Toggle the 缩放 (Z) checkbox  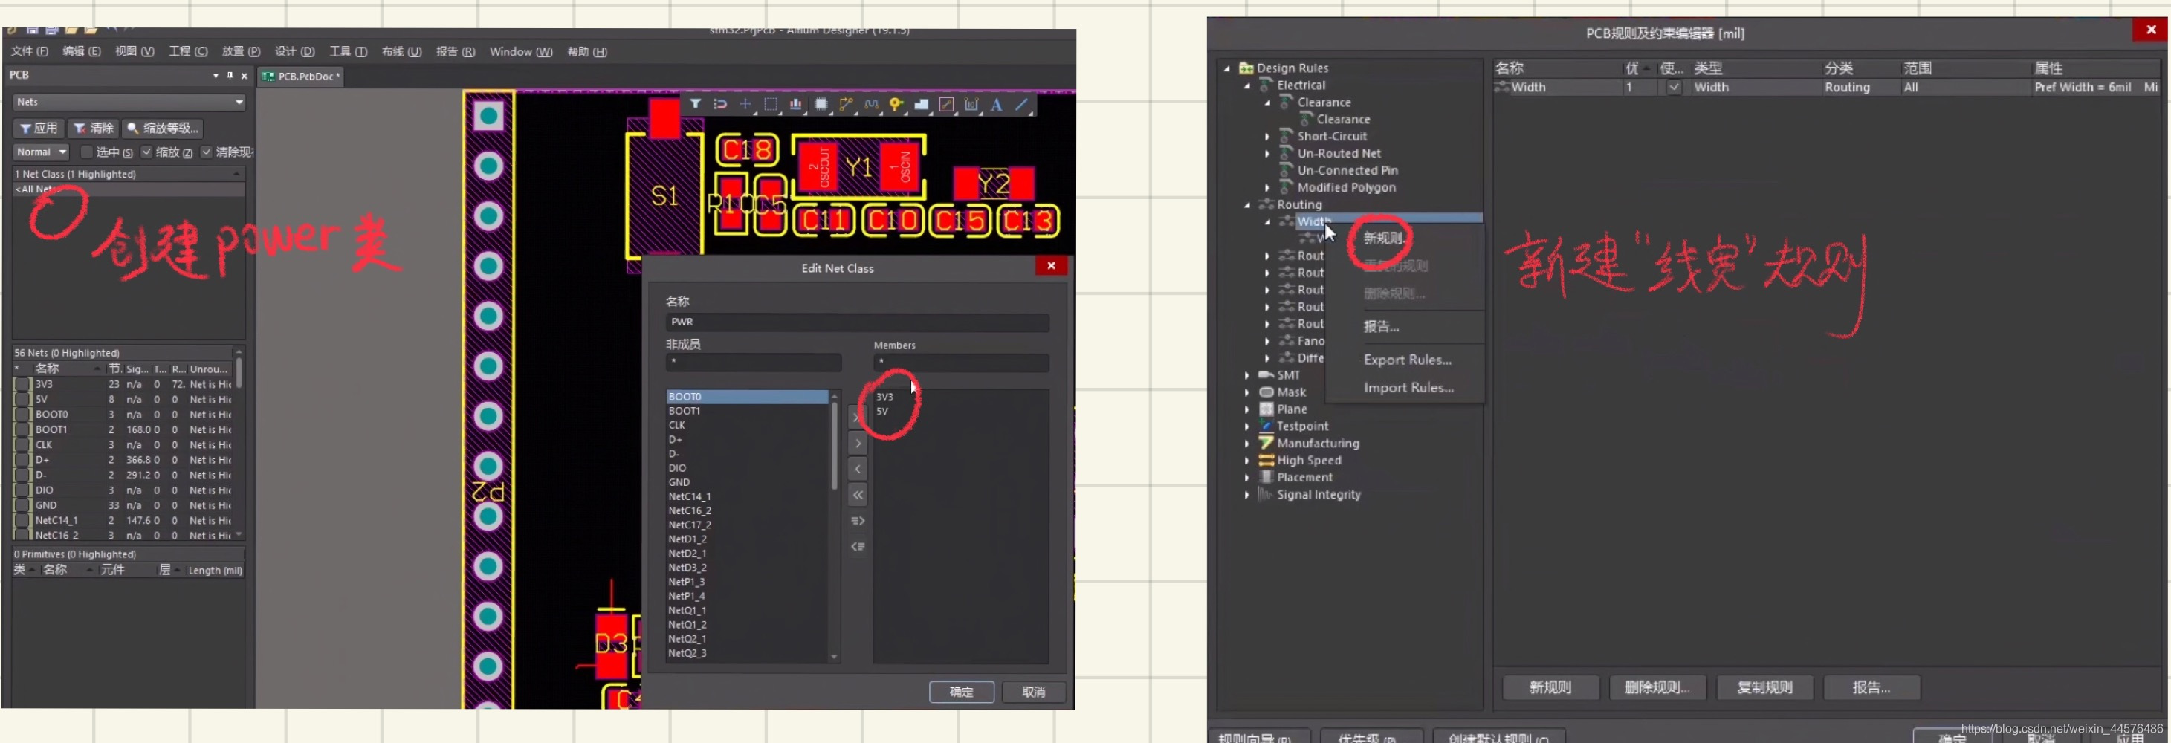pyautogui.click(x=146, y=152)
